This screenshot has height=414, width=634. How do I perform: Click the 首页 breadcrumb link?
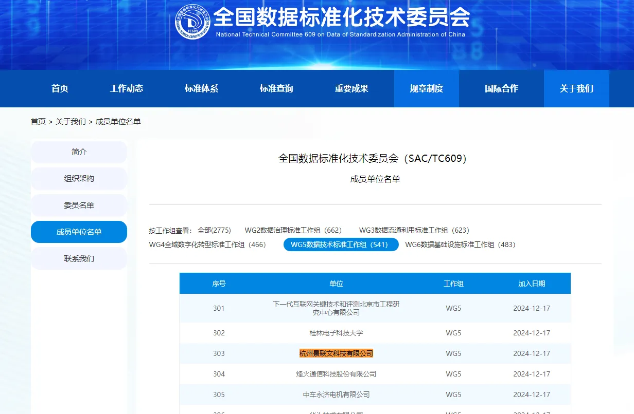point(38,122)
